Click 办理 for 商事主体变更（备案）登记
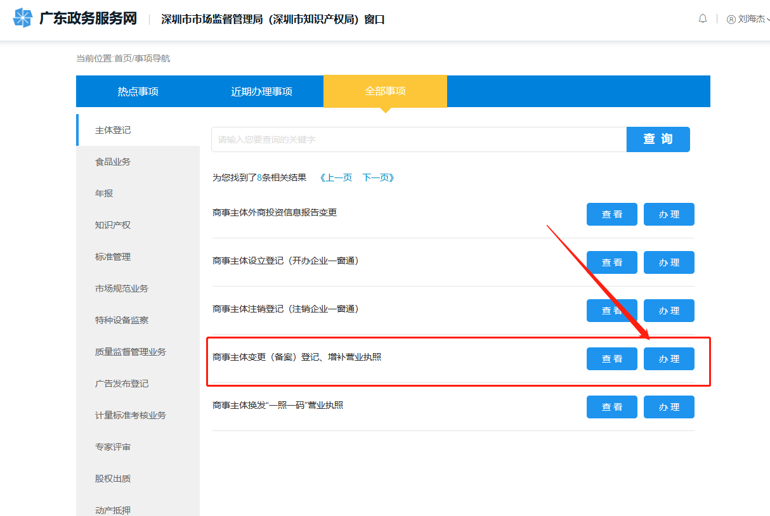The height and width of the screenshot is (516, 770). tap(669, 359)
